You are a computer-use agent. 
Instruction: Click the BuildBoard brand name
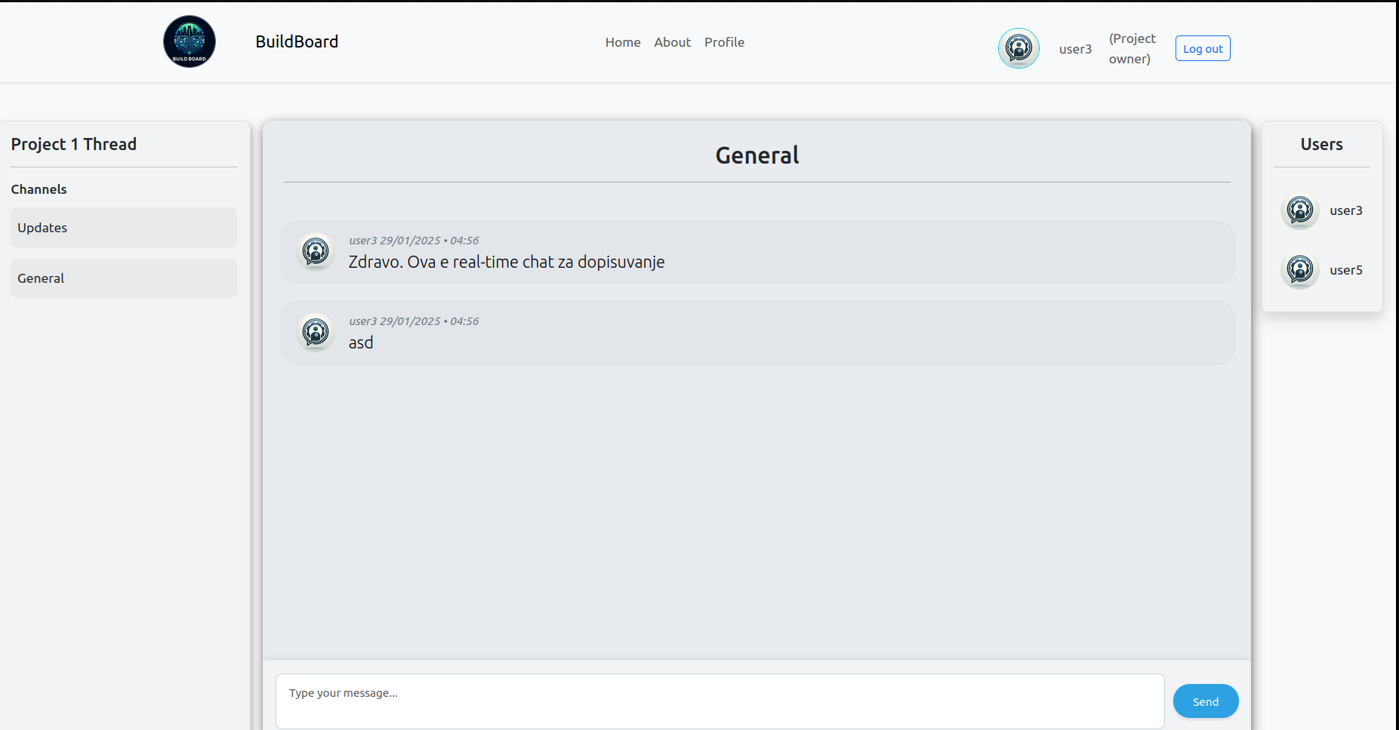[297, 42]
